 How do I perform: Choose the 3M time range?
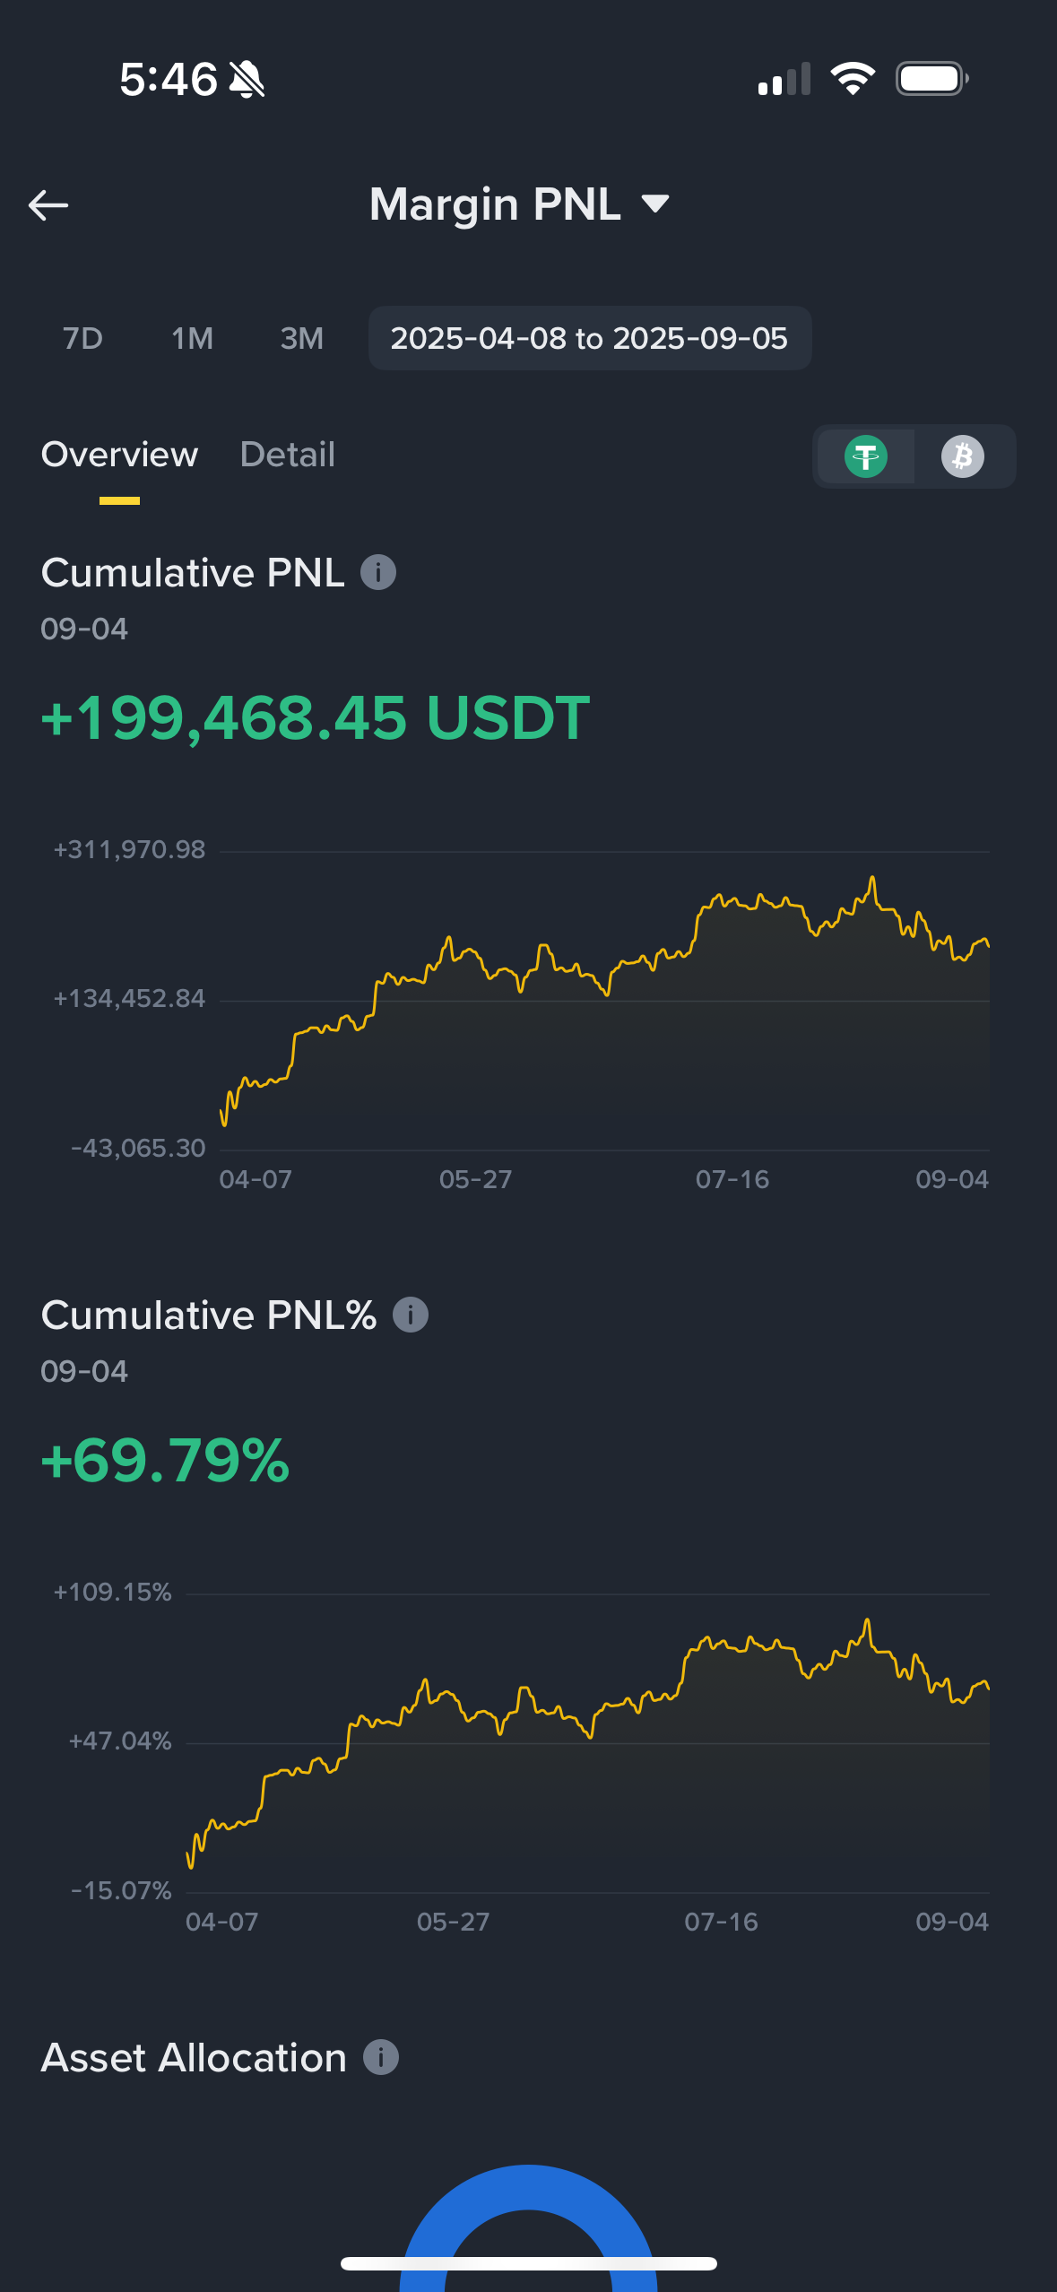click(301, 338)
